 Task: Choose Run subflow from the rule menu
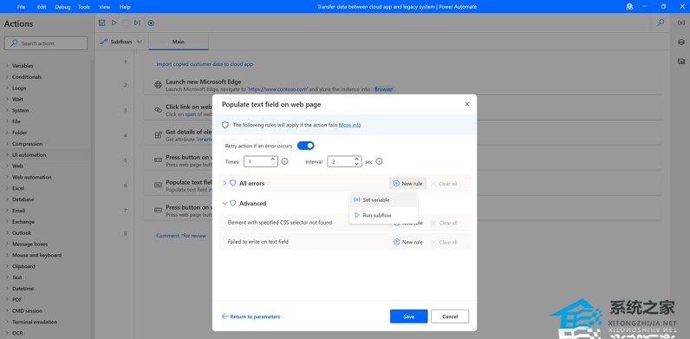point(383,215)
